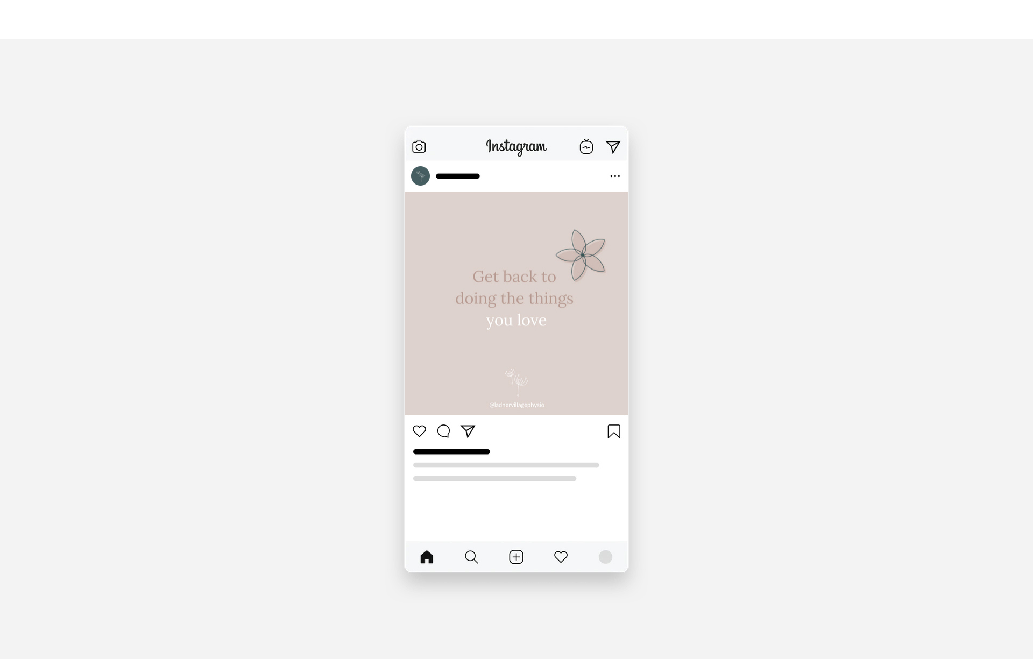Toggle the heart notifications tab at bottom

tap(561, 557)
